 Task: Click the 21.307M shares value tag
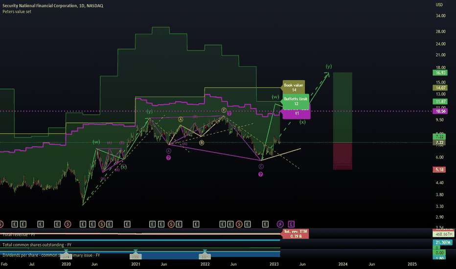pos(443,242)
